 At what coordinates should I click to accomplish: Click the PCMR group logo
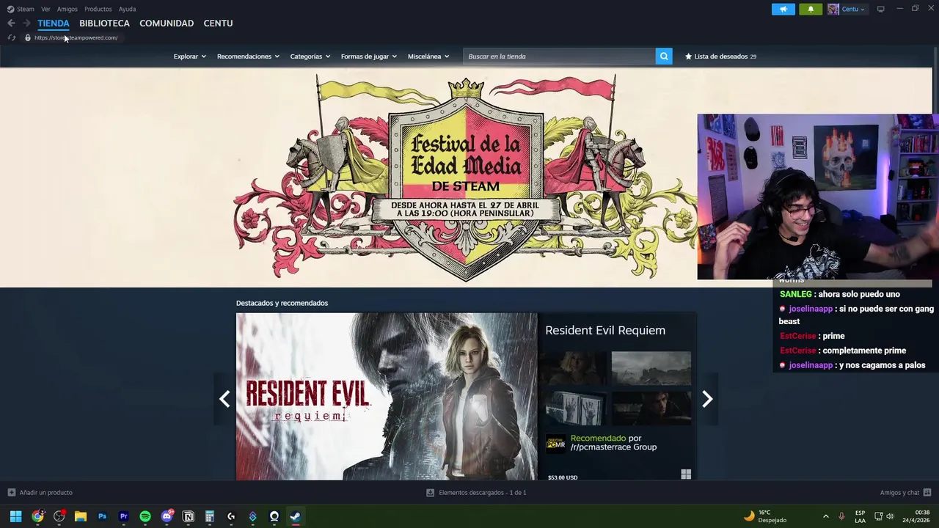pos(555,444)
